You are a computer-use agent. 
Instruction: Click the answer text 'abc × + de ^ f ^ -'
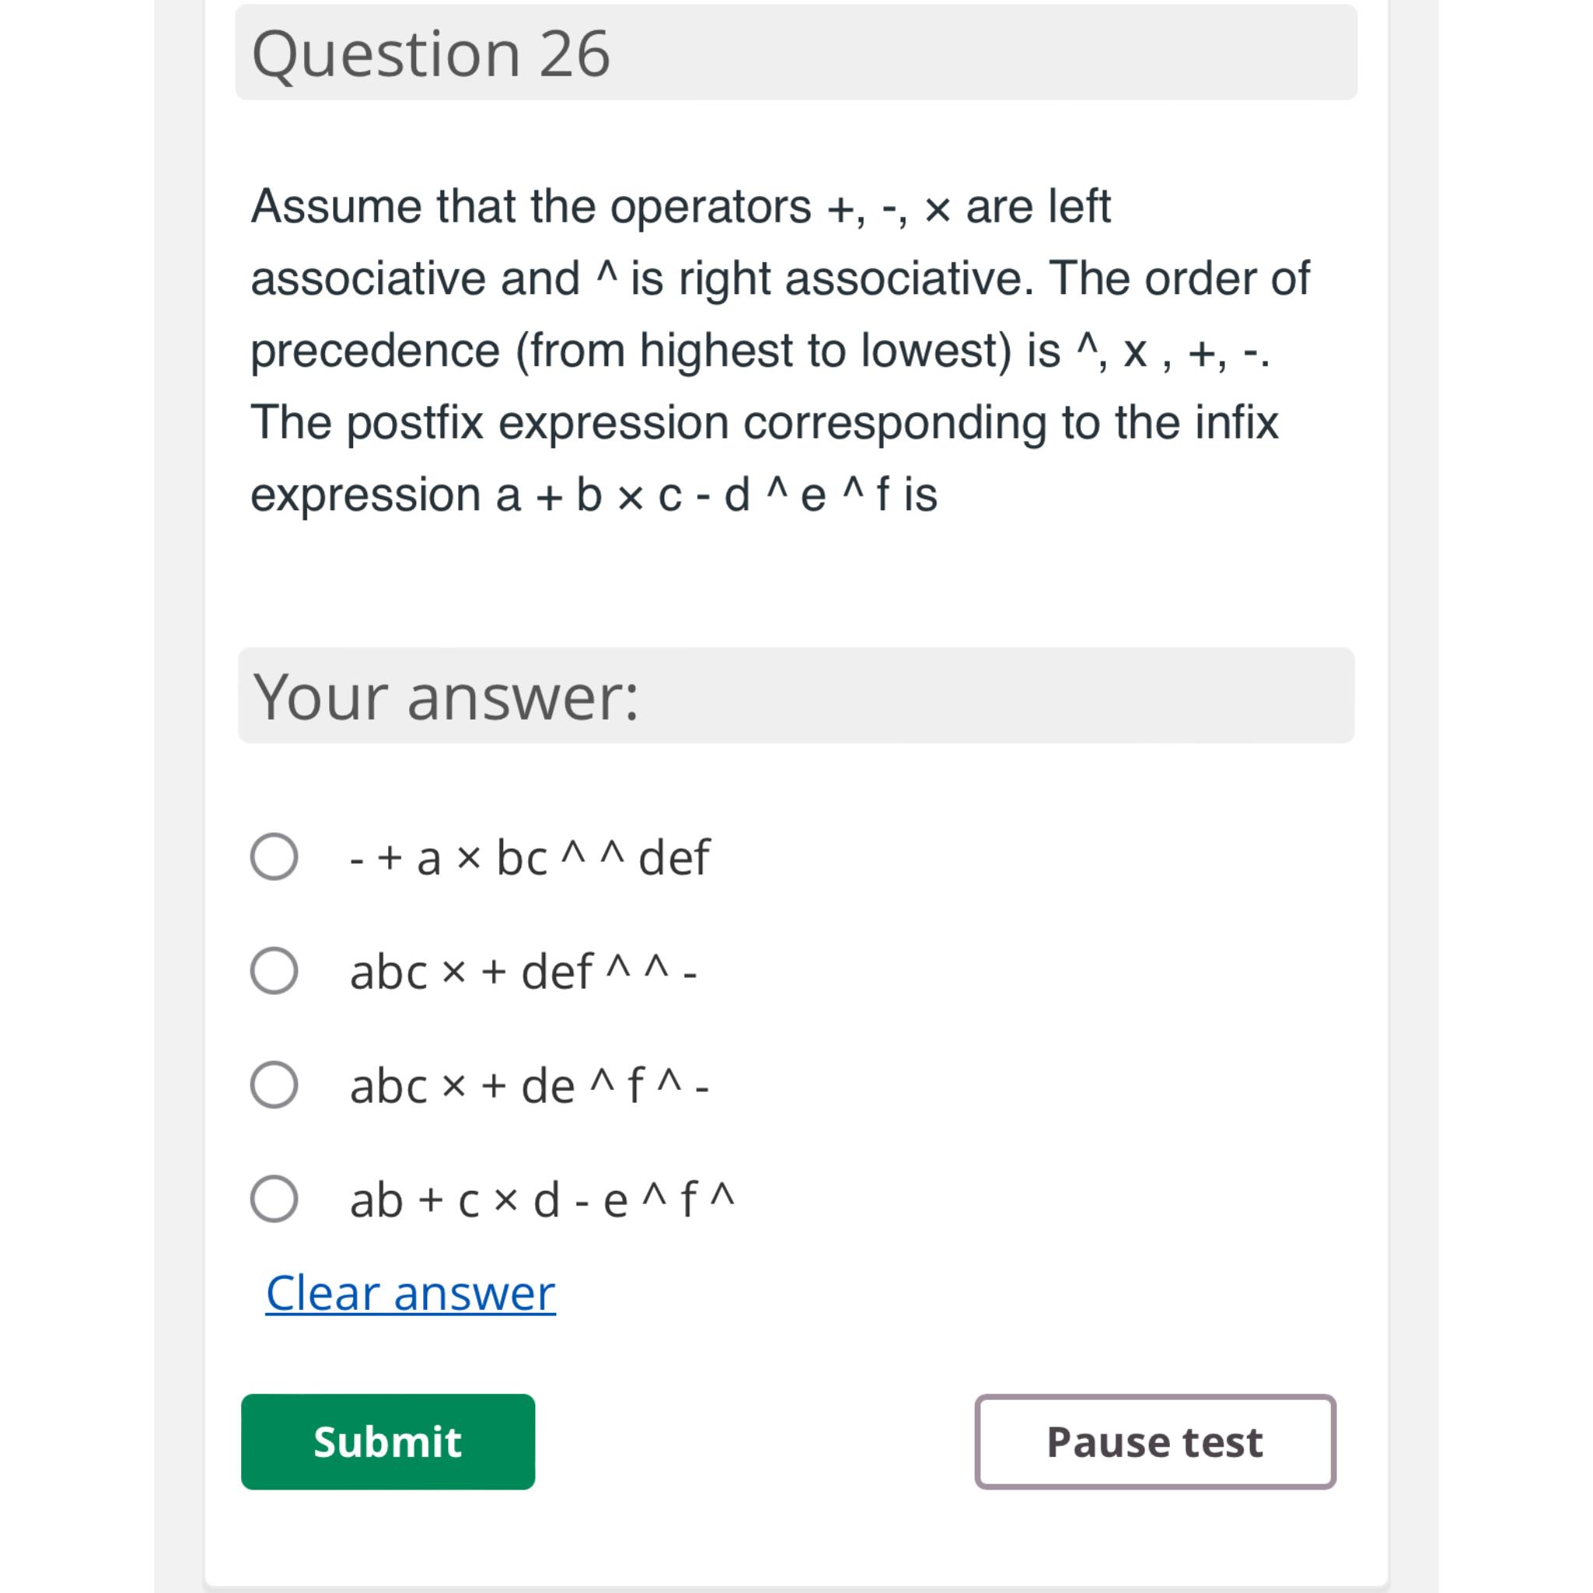click(530, 1085)
